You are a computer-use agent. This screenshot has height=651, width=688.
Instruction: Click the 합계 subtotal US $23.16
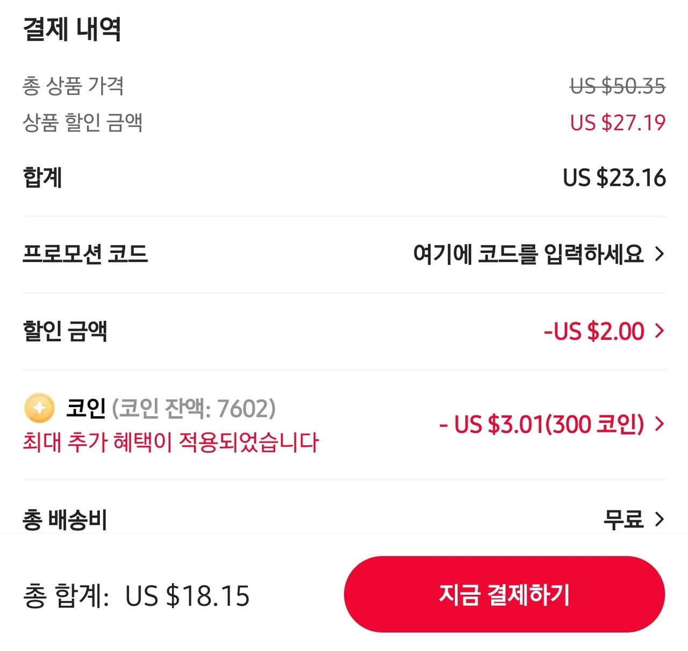(x=614, y=178)
